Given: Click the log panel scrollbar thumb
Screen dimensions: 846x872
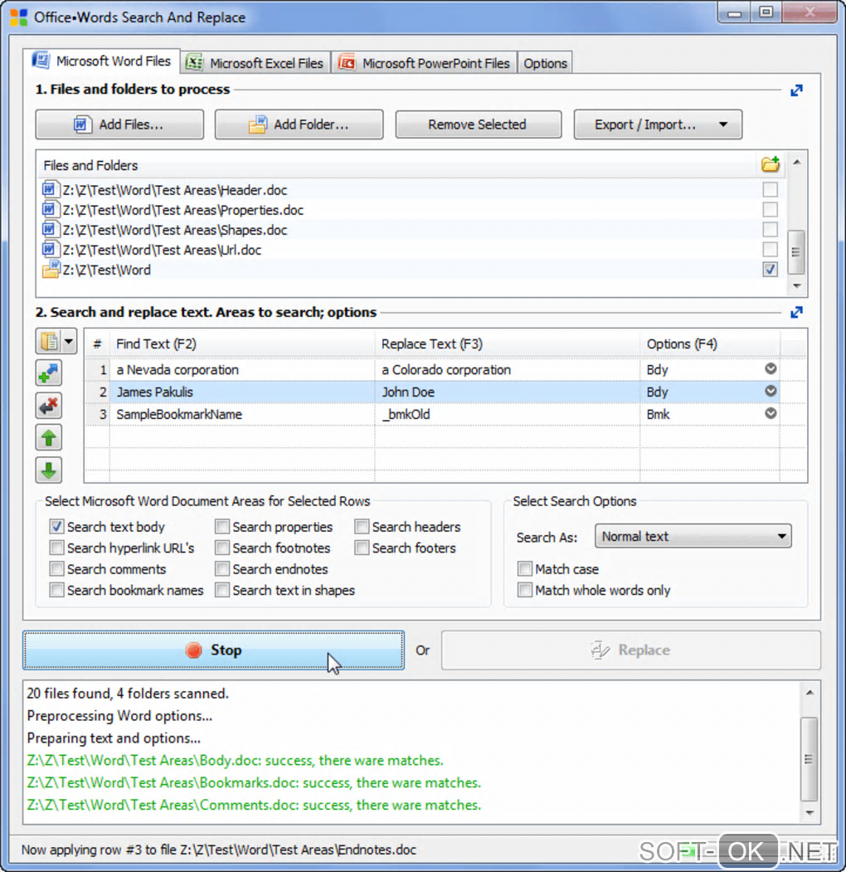Looking at the screenshot, I should click(810, 759).
